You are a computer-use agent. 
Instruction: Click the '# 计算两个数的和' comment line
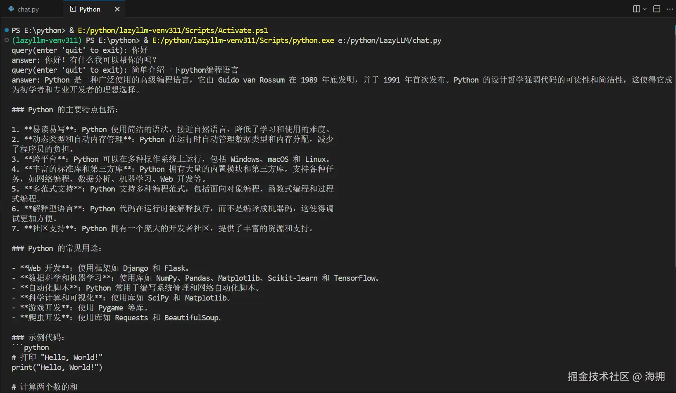click(x=45, y=387)
